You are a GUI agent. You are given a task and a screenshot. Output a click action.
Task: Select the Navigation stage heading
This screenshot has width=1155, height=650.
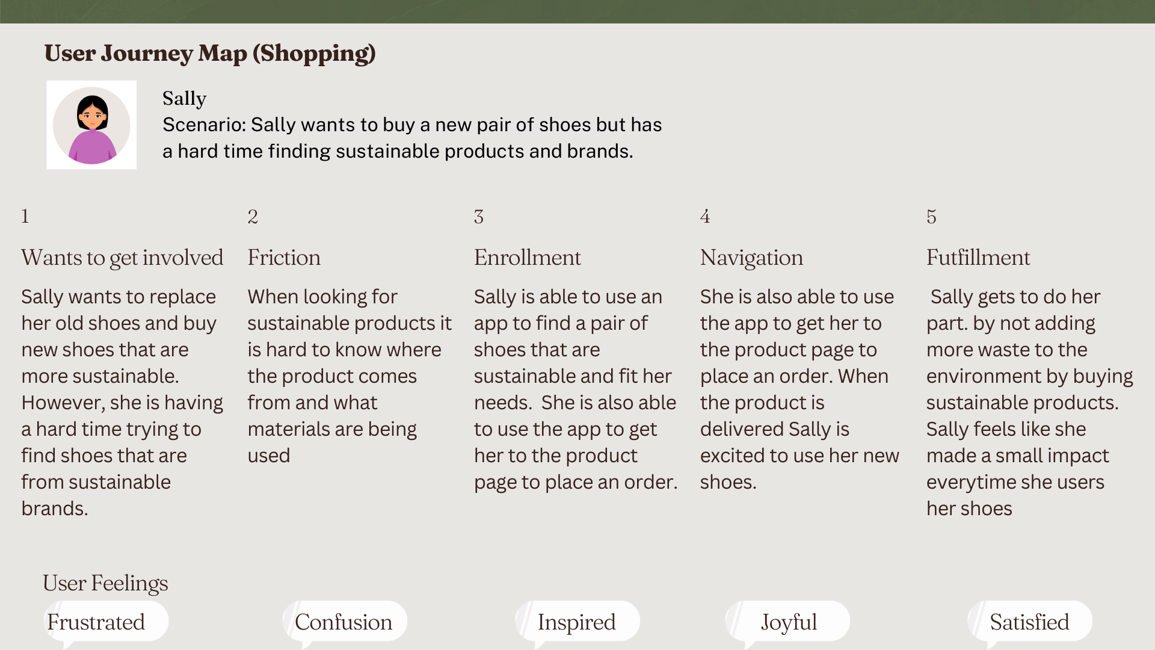point(751,258)
